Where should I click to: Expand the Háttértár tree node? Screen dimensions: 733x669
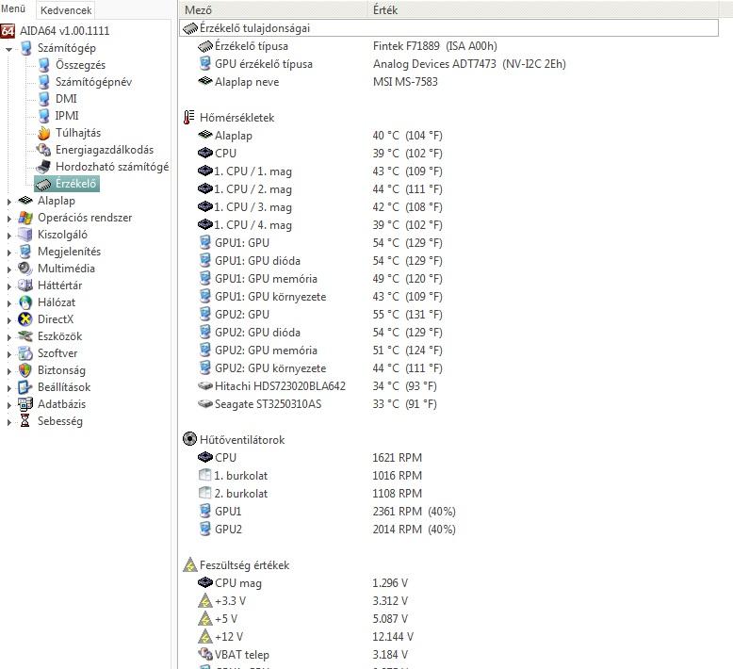(x=8, y=286)
